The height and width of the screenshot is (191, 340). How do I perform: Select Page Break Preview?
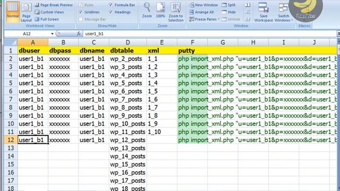[54, 5]
